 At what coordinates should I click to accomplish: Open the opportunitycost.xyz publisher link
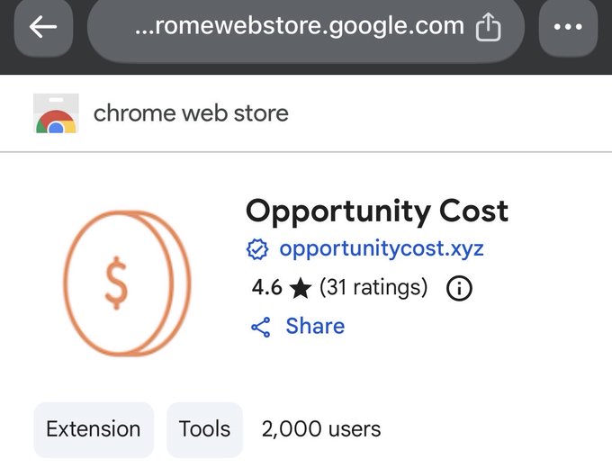click(x=382, y=248)
